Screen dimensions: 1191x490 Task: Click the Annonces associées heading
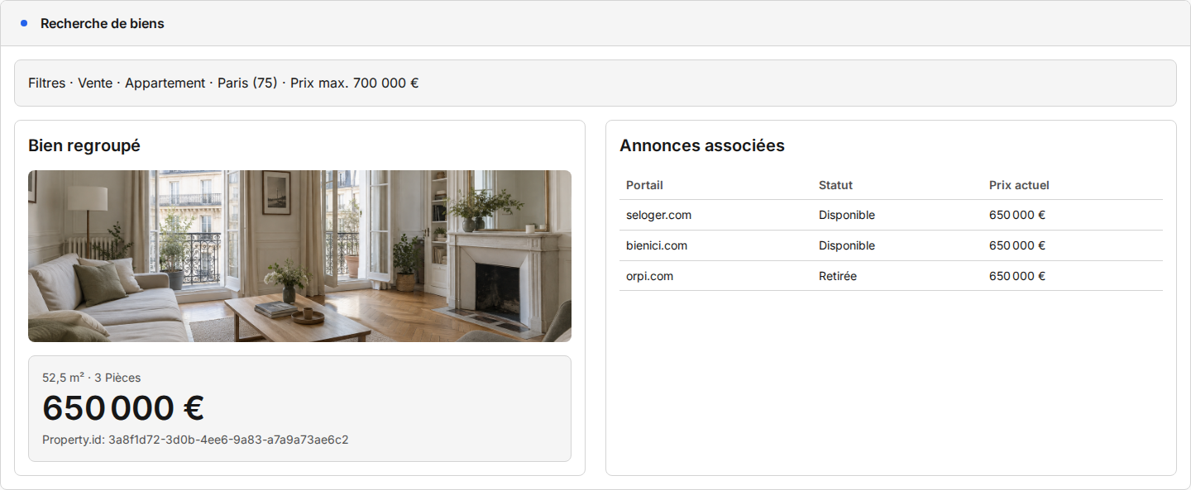click(702, 145)
